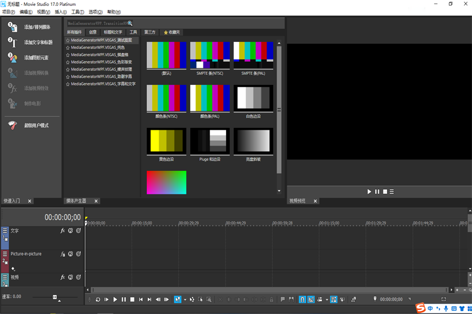Click the track menu icon on 视频 track
The height and width of the screenshot is (314, 472).
(x=5, y=277)
